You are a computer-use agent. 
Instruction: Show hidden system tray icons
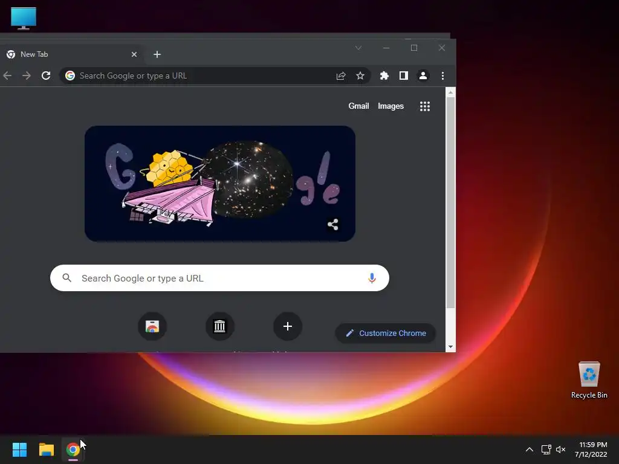[530, 449]
